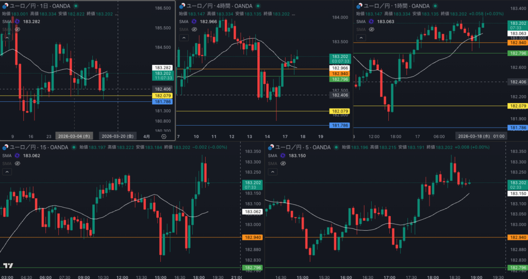528x279 pixels.
Task: Click the TradingView logo in the 15-minute chart
Action: click(8, 266)
